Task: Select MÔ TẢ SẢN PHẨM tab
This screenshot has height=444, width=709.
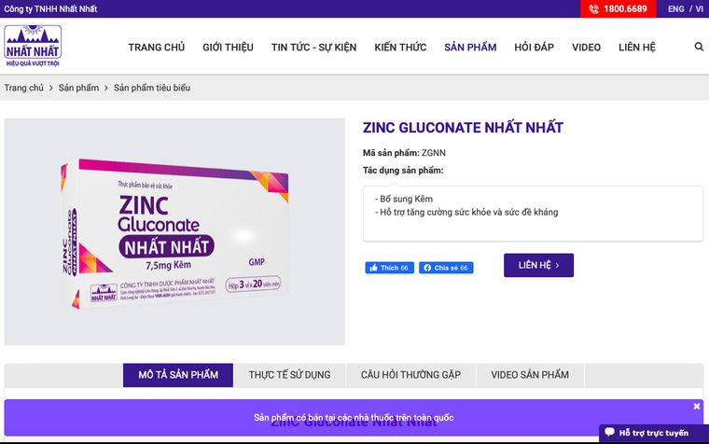Action: tap(178, 375)
